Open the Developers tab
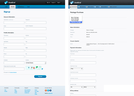This screenshot has width=134, height=96. click(103, 7)
